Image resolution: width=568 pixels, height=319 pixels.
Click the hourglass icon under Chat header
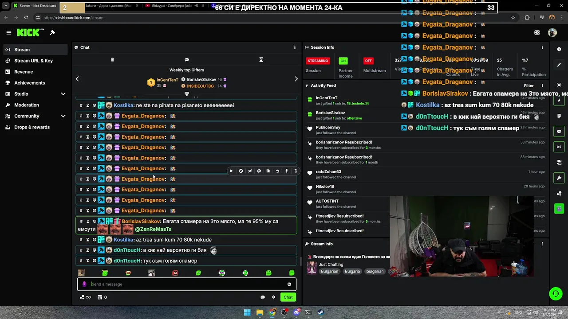tap(261, 60)
